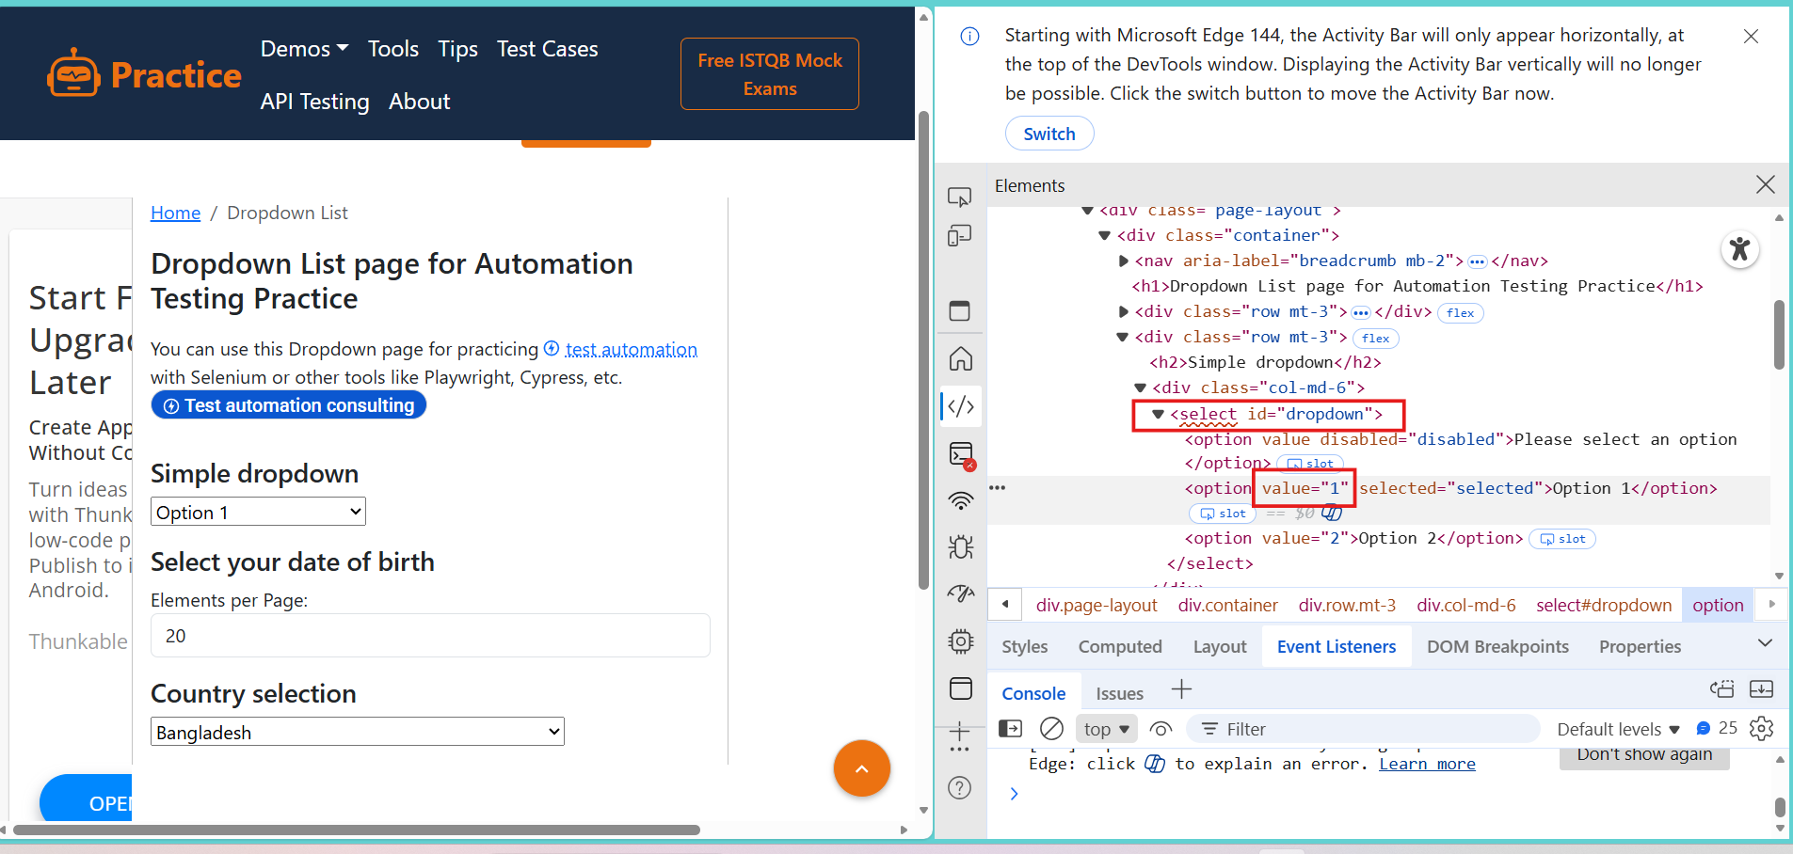Open console settings gear

1761,729
